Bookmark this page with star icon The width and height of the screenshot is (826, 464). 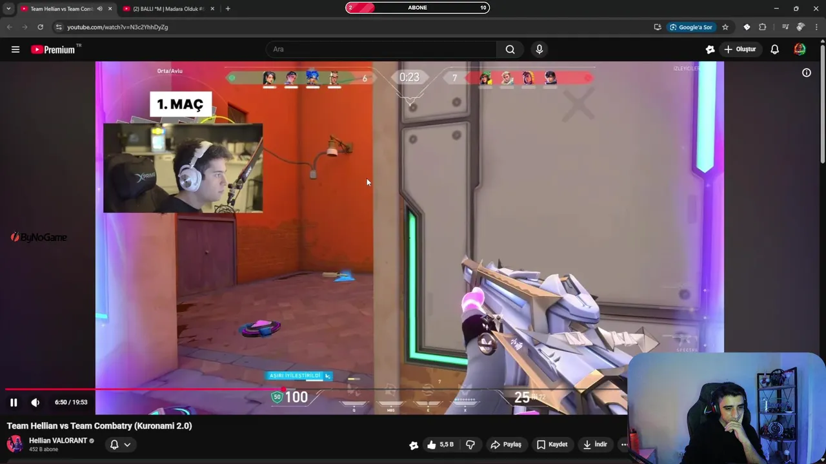coord(725,27)
